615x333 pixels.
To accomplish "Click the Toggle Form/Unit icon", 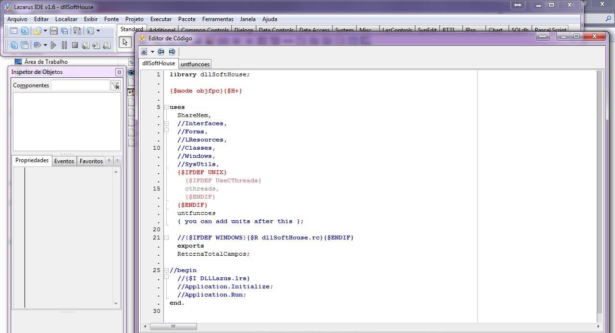I will tap(77, 31).
